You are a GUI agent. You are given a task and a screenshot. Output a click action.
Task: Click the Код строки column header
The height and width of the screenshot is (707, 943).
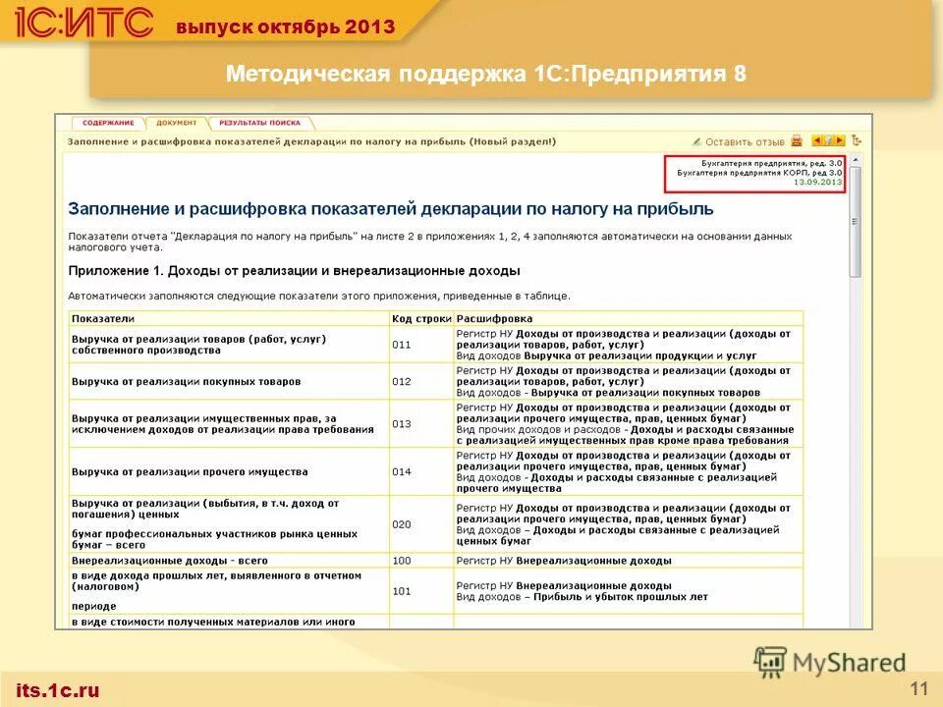tap(421, 318)
